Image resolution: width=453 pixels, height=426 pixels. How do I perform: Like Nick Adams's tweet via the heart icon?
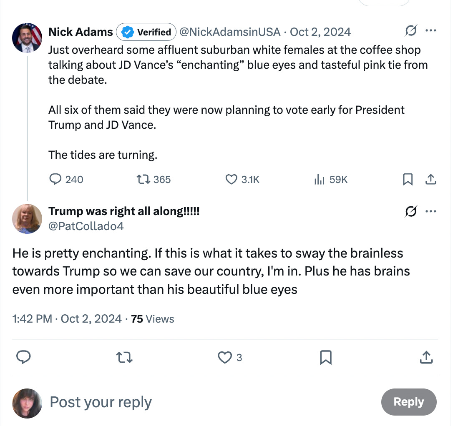coord(231,179)
